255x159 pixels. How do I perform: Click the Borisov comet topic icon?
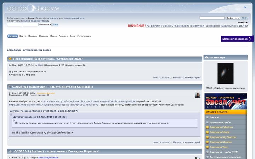tap(11, 151)
